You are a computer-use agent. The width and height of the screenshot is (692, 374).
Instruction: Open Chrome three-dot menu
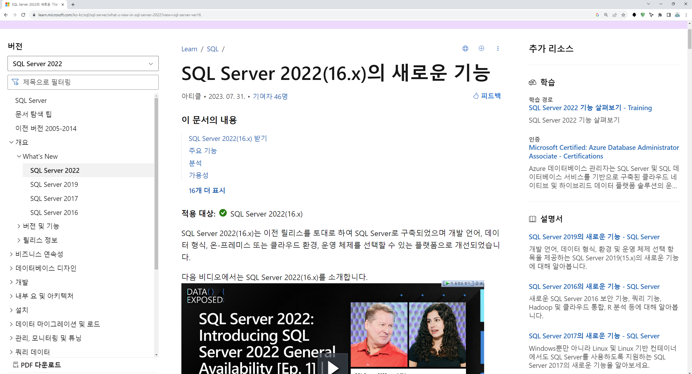pos(686,15)
